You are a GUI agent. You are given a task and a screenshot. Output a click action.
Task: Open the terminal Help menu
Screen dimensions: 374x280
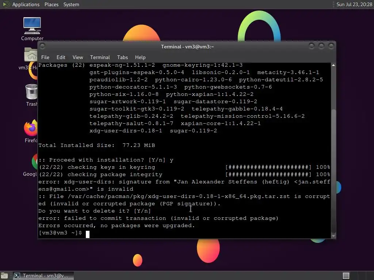coord(140,57)
